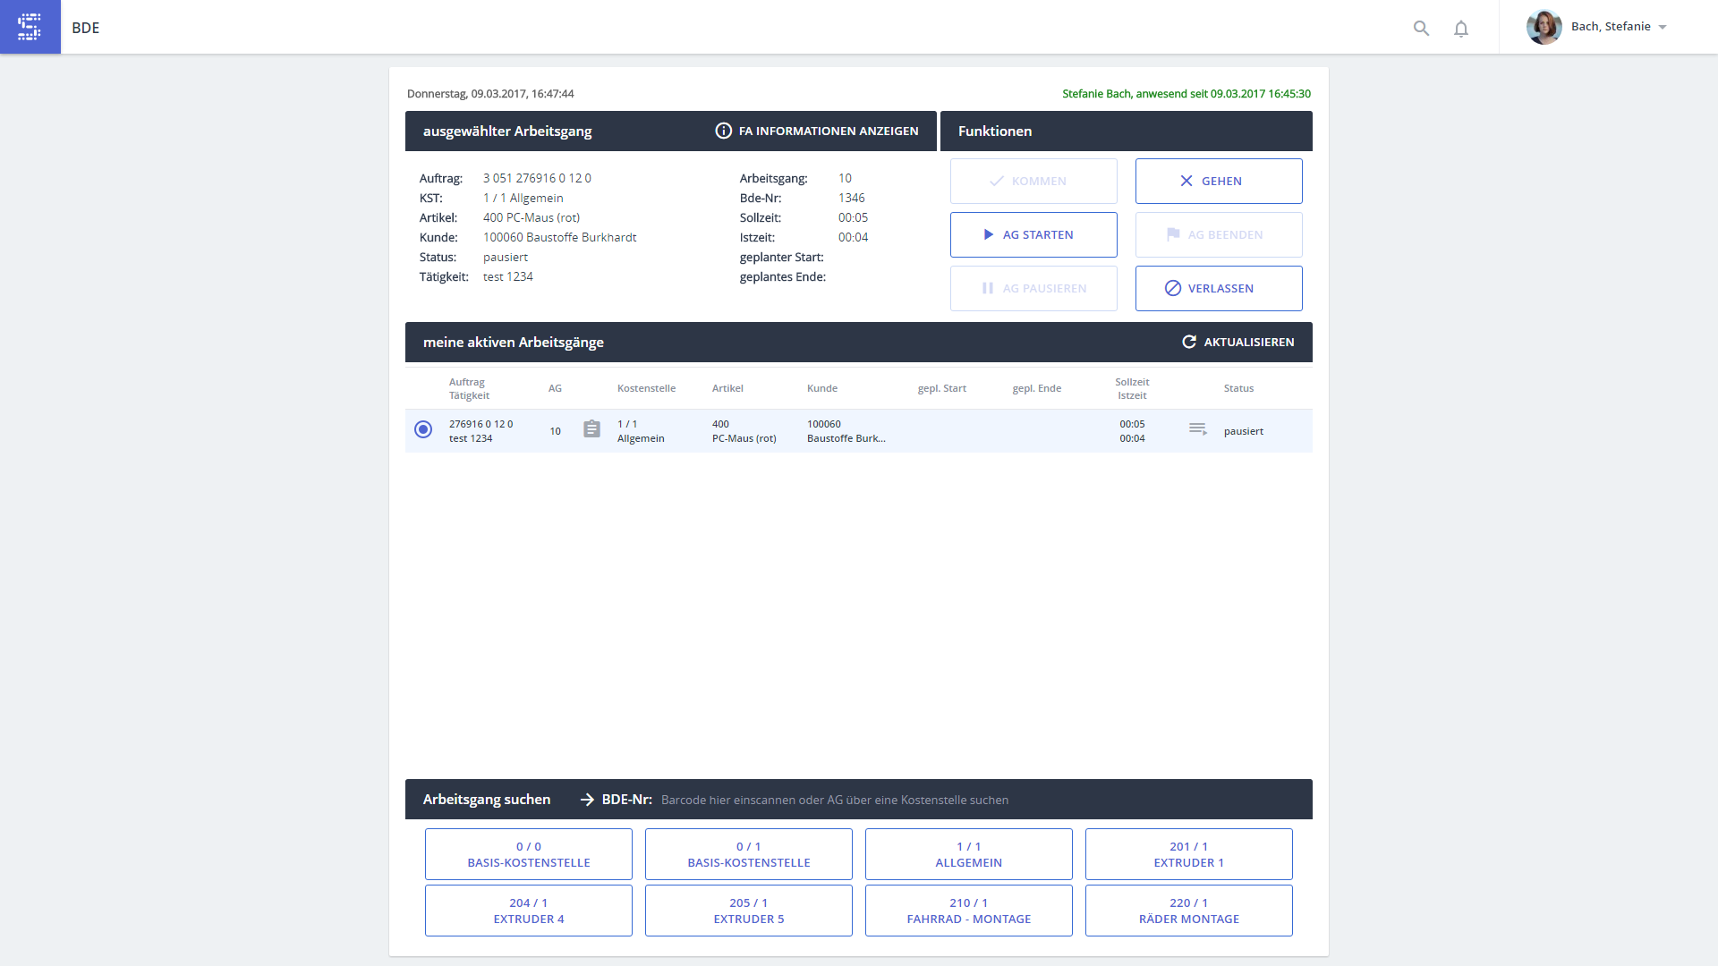Click the Verlassen button

click(1219, 288)
